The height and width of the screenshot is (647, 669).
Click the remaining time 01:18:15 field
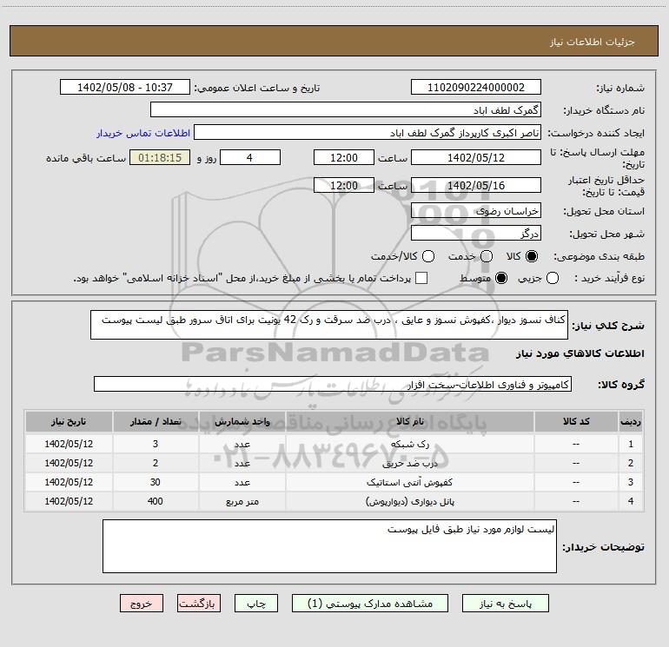[160, 157]
